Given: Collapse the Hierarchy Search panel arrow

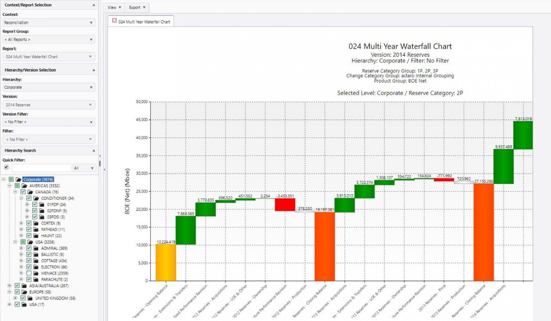Looking at the screenshot, I should point(93,151).
